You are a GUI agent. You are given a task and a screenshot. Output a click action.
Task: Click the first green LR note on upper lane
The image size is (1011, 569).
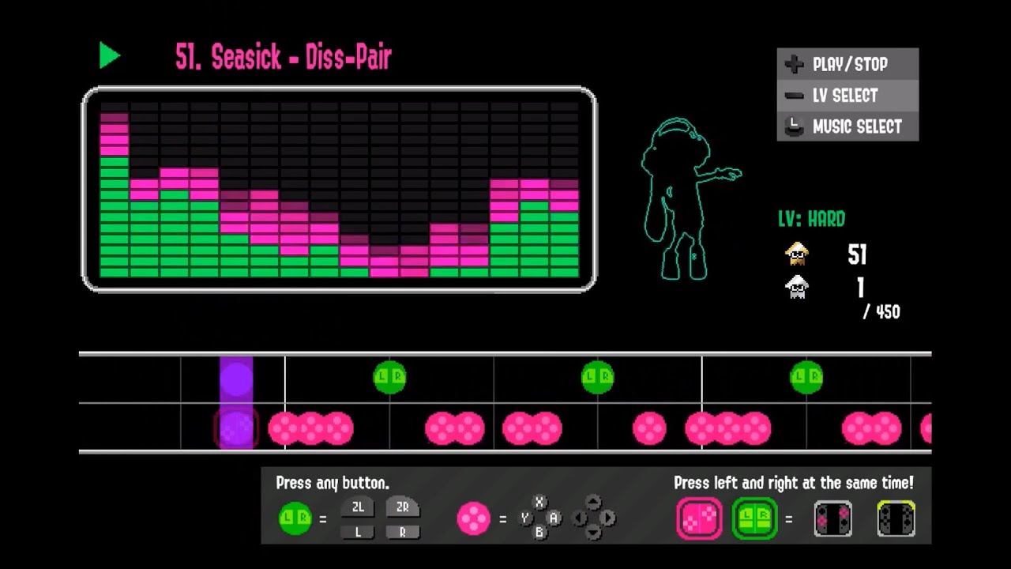click(x=389, y=378)
